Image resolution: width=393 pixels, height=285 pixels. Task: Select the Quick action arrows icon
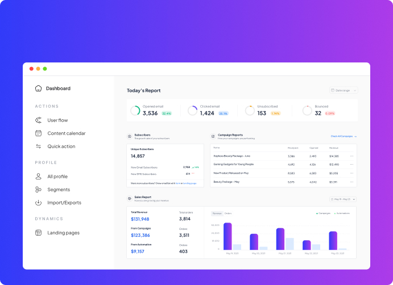[x=38, y=146]
